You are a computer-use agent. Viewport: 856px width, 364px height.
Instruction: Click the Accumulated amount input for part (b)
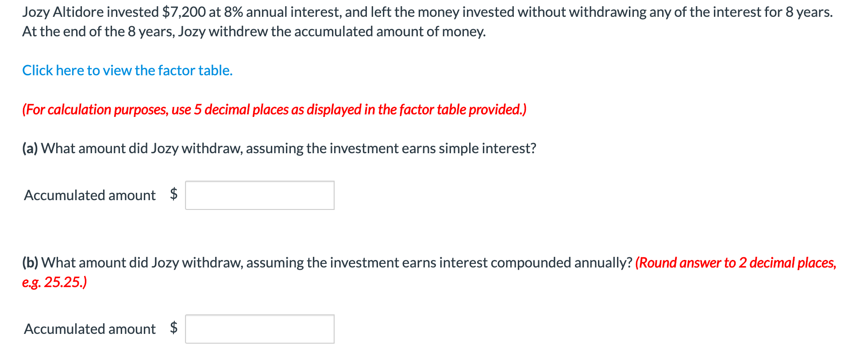259,329
